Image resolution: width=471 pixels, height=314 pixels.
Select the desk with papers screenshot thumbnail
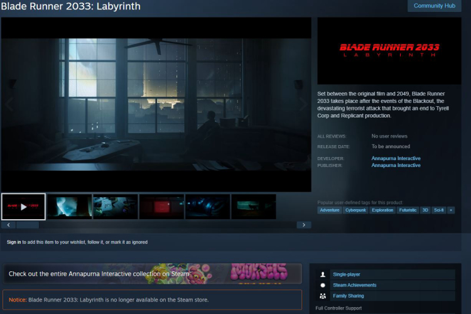click(x=116, y=207)
